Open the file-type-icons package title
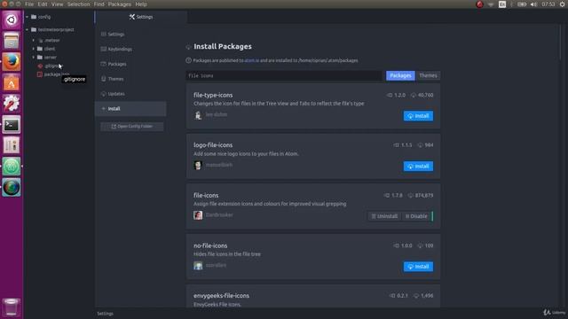The image size is (568, 319). coord(213,95)
